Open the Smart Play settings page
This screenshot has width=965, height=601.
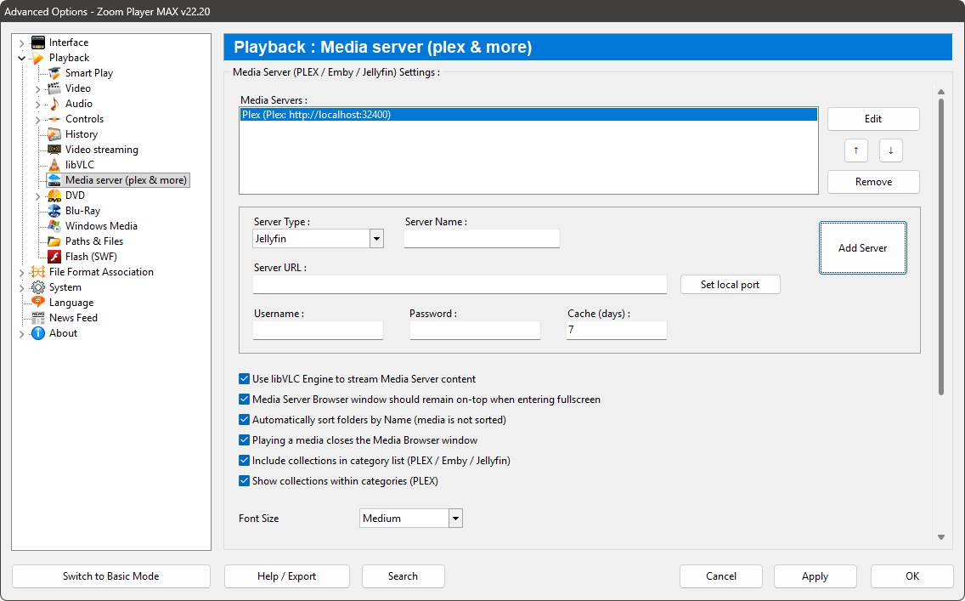(x=53, y=72)
